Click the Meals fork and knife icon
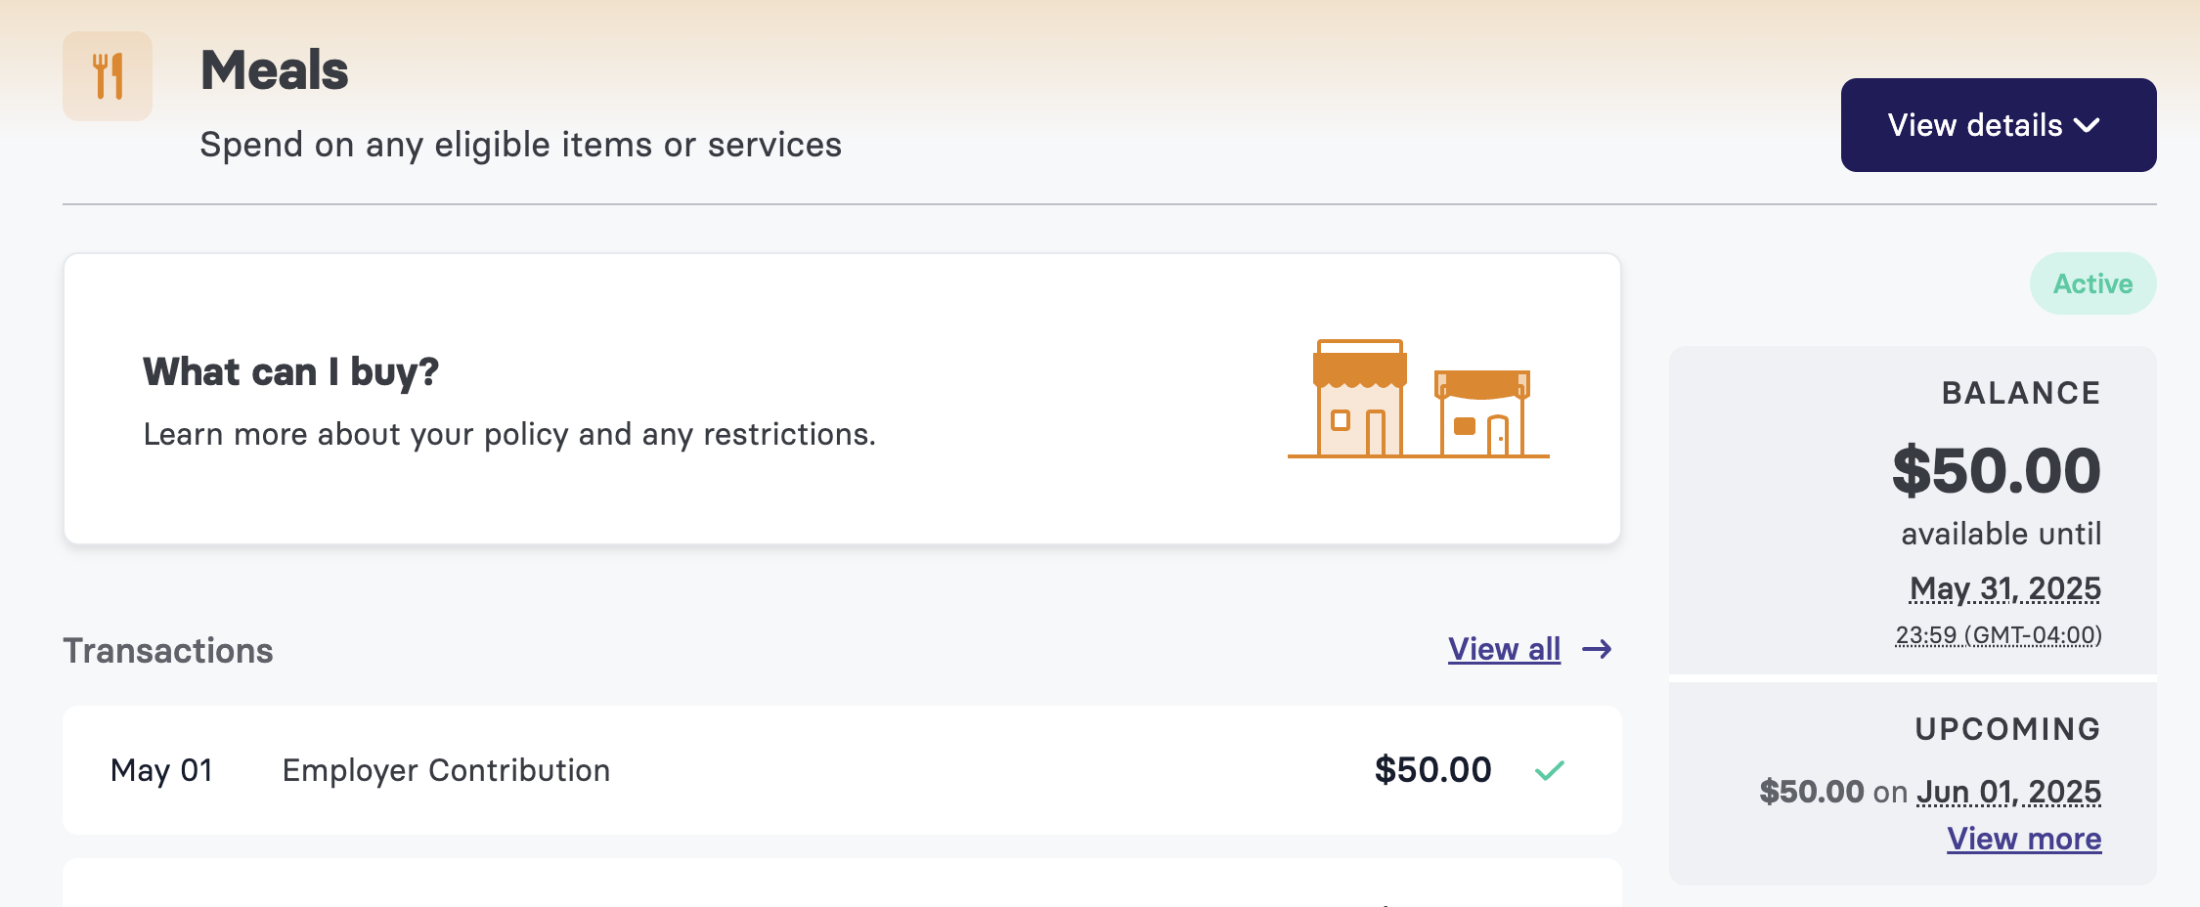The width and height of the screenshot is (2200, 907). coord(108,76)
